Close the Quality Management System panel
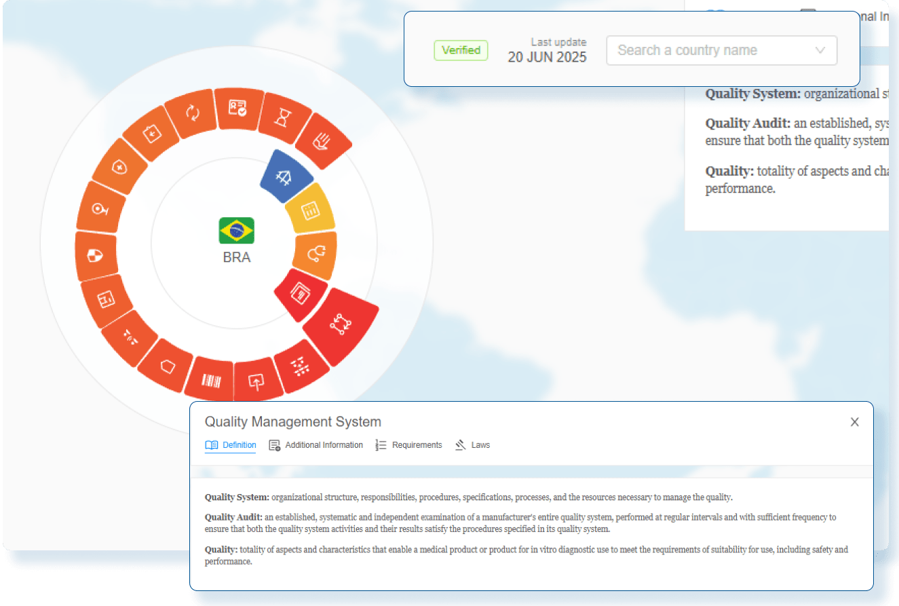 click(854, 422)
